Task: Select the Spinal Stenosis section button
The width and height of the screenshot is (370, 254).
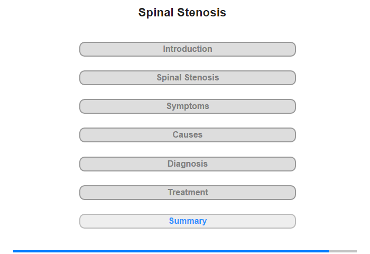Action: point(188,78)
